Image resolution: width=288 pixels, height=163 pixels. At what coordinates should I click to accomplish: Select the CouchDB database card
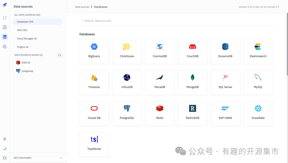click(x=193, y=52)
